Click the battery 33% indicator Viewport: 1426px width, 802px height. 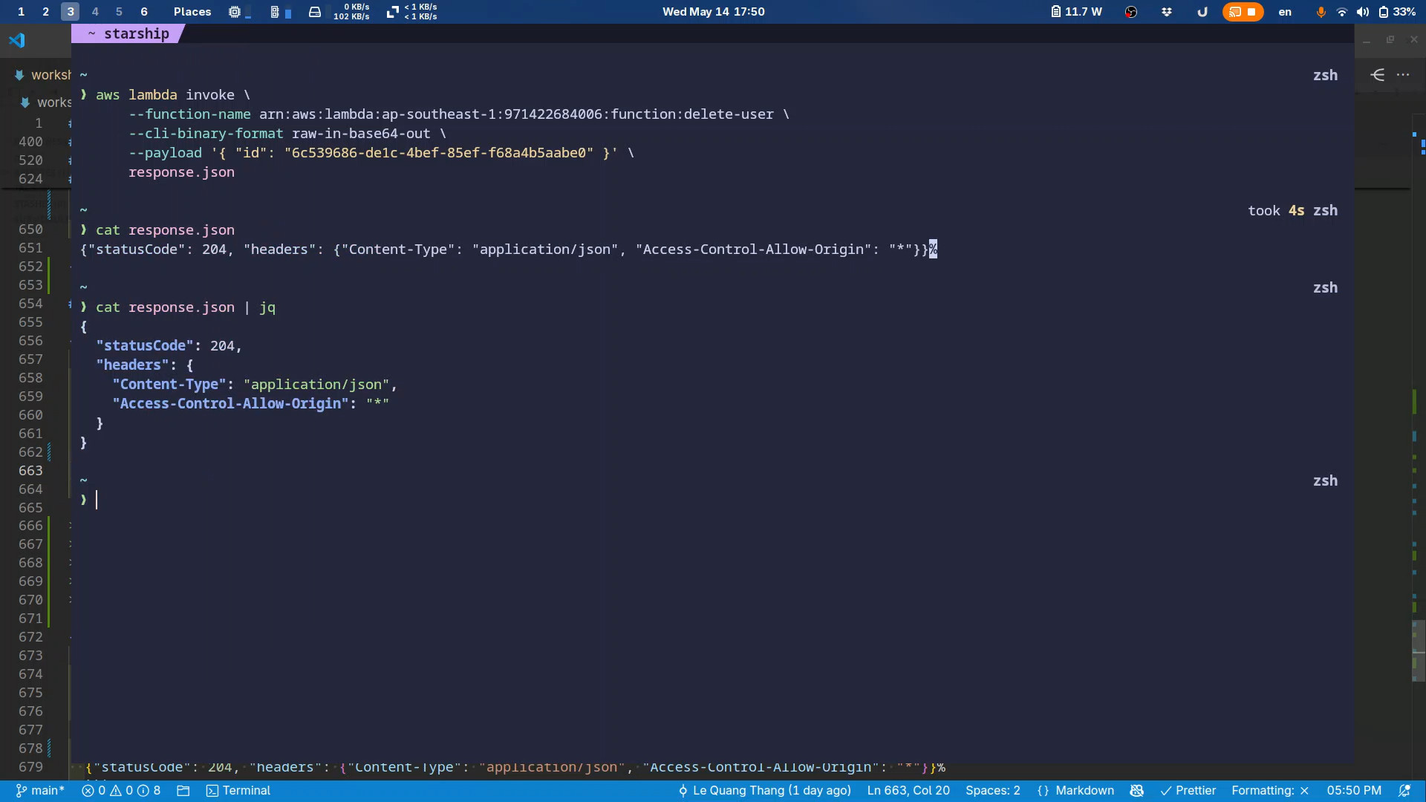click(x=1397, y=12)
